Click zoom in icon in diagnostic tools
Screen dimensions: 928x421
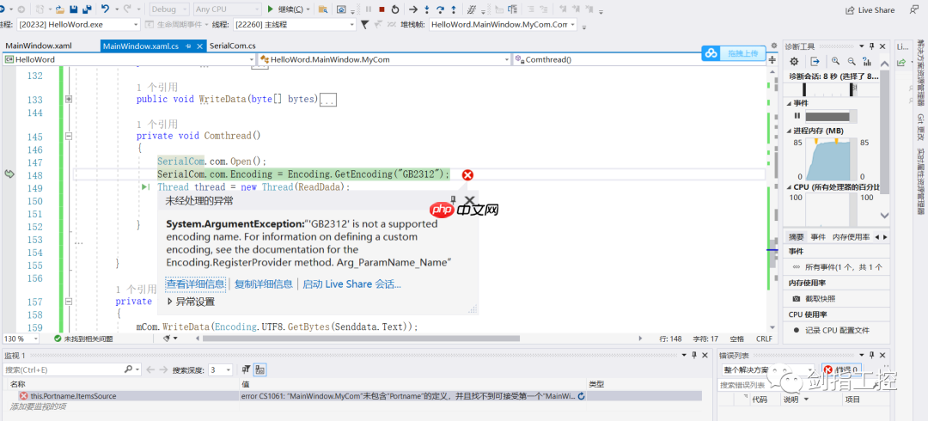[x=835, y=62]
